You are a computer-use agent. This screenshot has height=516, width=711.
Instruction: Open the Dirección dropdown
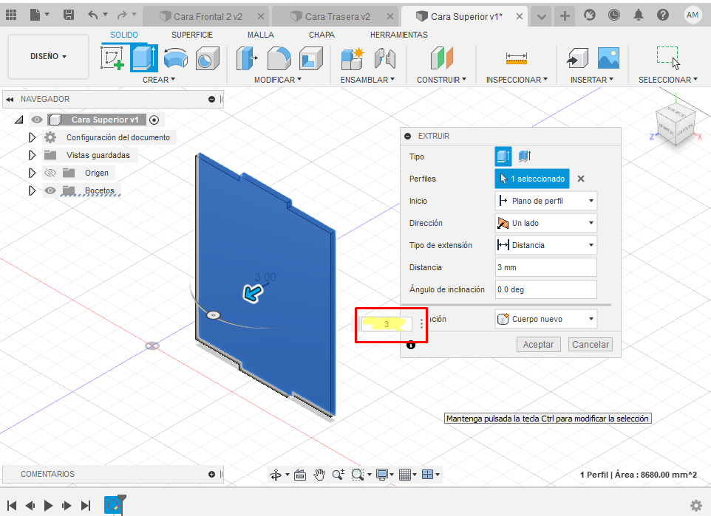[545, 223]
